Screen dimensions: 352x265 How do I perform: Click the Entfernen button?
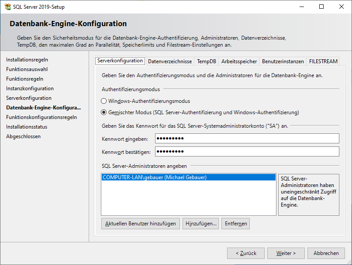click(235, 224)
